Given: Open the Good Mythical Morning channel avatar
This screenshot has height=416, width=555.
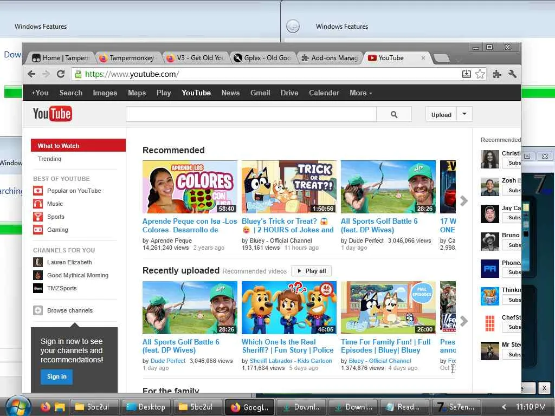Looking at the screenshot, I should click(38, 275).
